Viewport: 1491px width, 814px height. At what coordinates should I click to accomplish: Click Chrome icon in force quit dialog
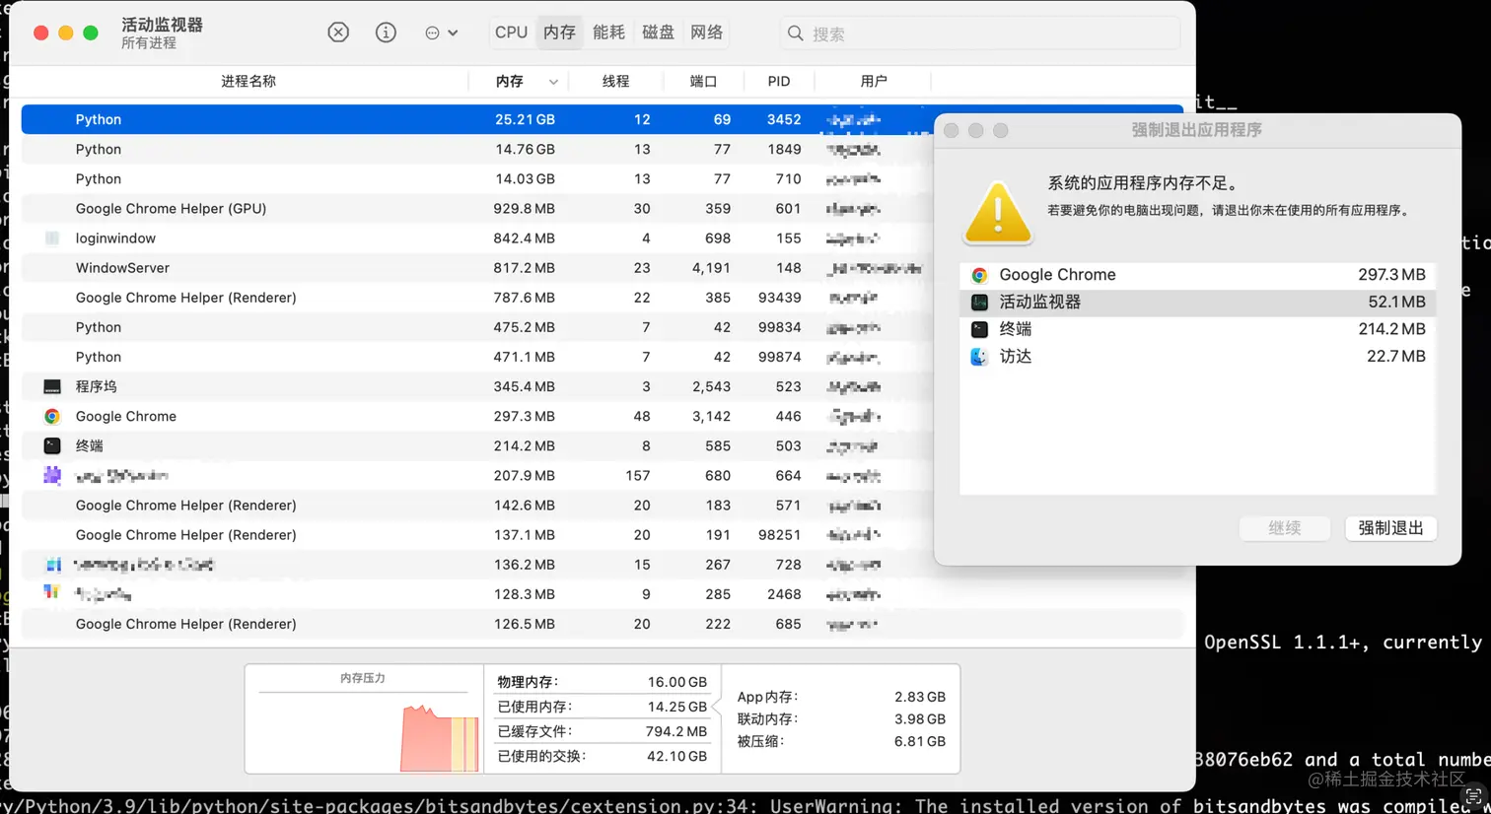point(978,275)
